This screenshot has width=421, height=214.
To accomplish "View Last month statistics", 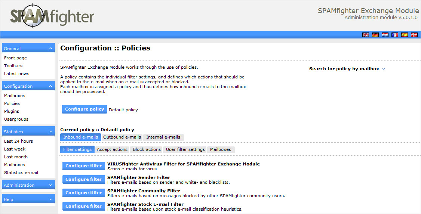I will point(16,157).
